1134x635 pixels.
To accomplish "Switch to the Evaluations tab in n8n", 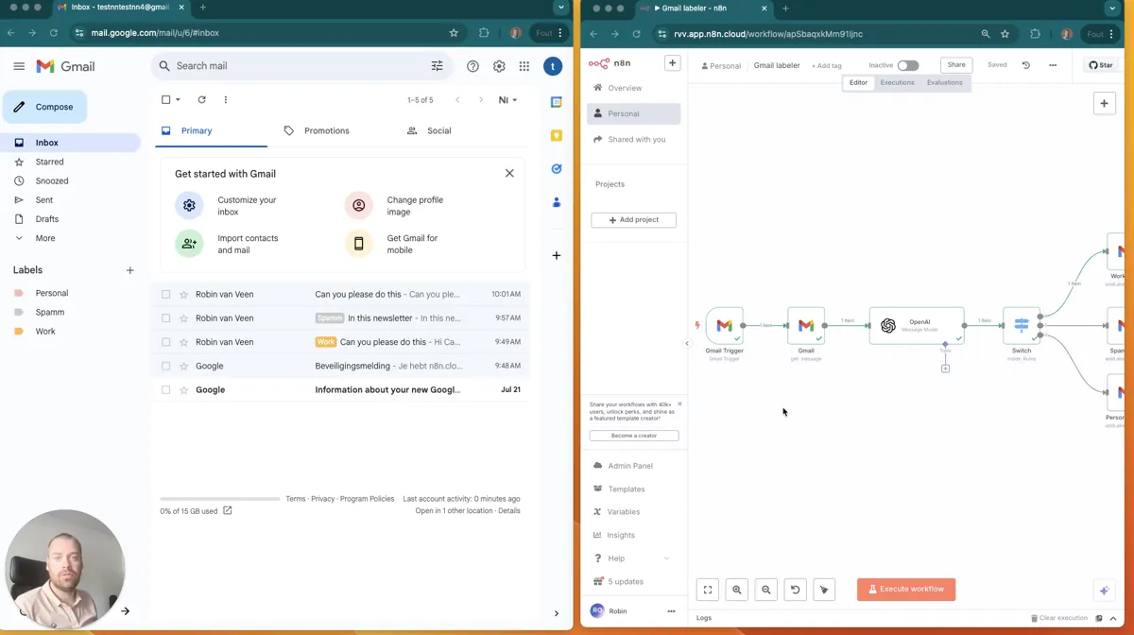I will click(944, 83).
